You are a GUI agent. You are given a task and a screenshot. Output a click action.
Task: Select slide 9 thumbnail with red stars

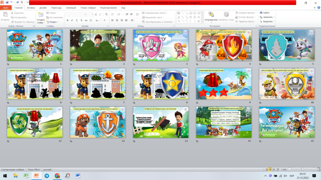pos(224,84)
